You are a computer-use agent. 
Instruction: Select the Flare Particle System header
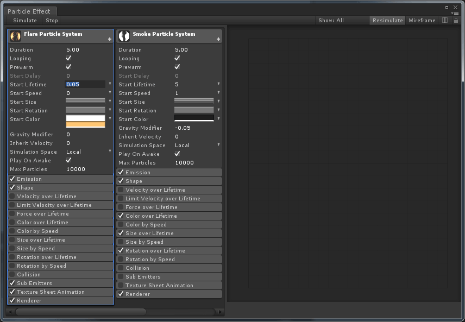60,36
